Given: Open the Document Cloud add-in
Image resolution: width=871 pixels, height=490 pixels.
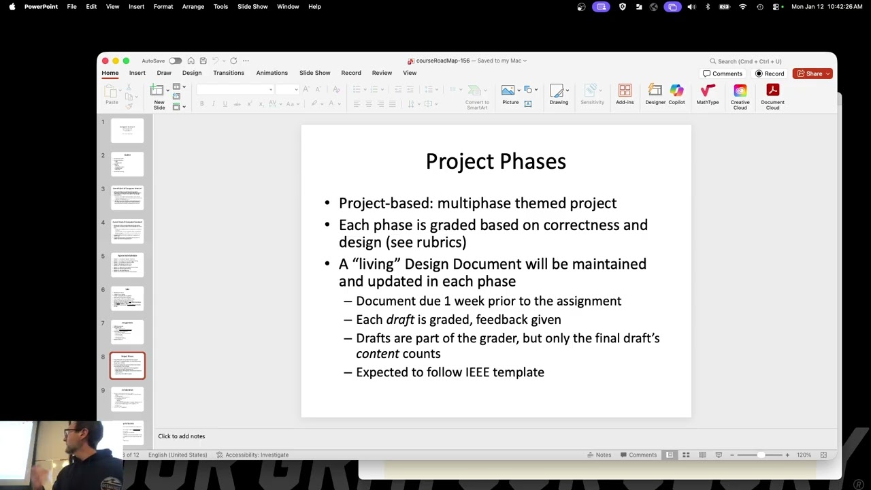Looking at the screenshot, I should [x=772, y=97].
